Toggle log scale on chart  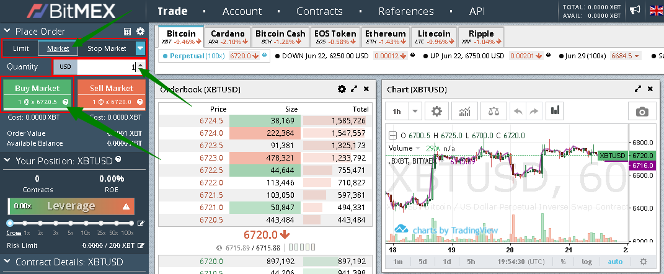tap(587, 262)
